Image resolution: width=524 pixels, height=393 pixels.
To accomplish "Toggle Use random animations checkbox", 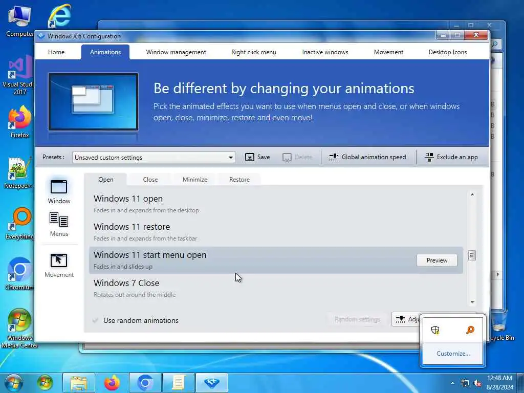I will (x=95, y=320).
